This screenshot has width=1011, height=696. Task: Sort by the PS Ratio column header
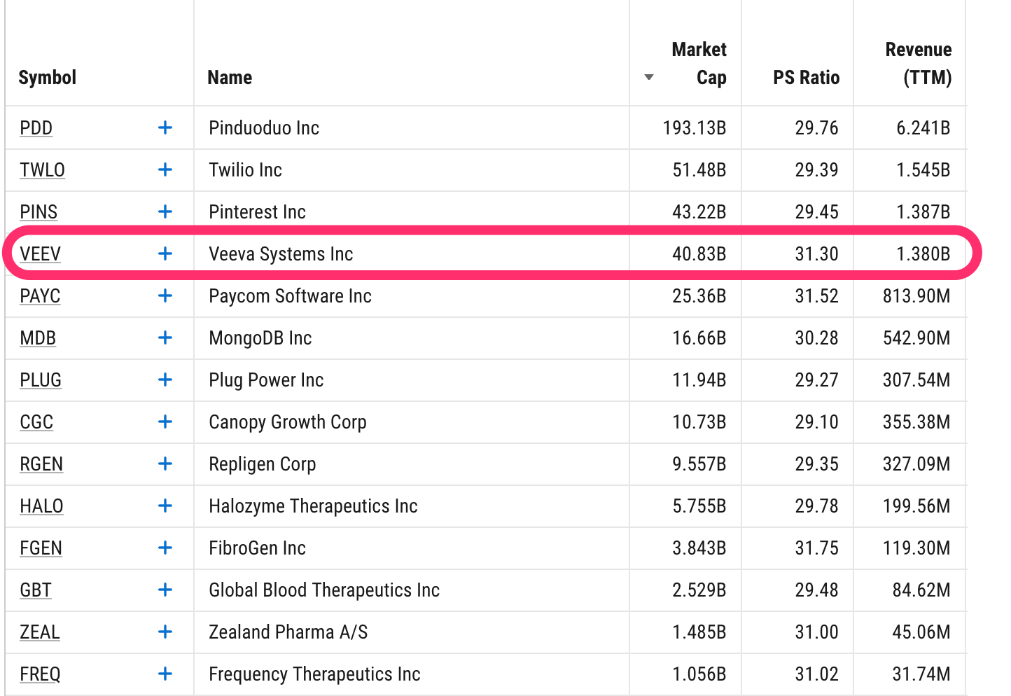click(806, 77)
